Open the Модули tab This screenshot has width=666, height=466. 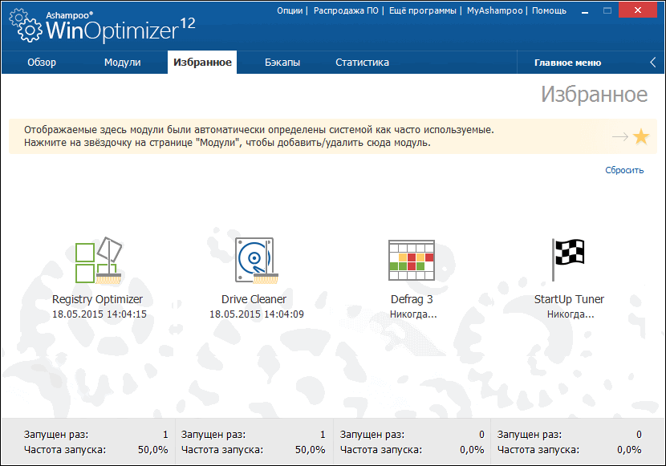click(122, 63)
